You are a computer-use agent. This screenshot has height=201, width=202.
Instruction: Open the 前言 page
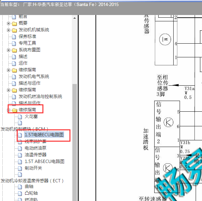click(x=23, y=17)
